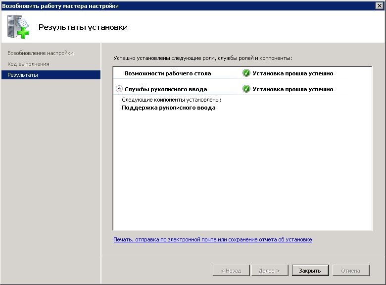
Task: Select the Результаты step in sidebar
Action: 51,75
